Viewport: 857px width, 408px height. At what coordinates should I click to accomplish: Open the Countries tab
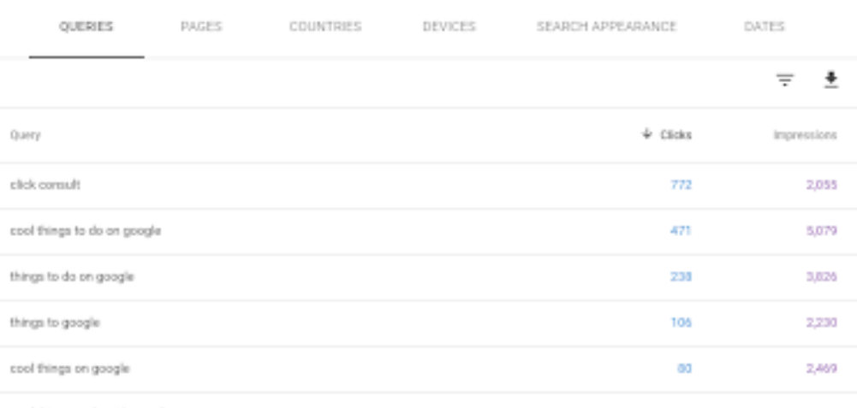(x=325, y=27)
